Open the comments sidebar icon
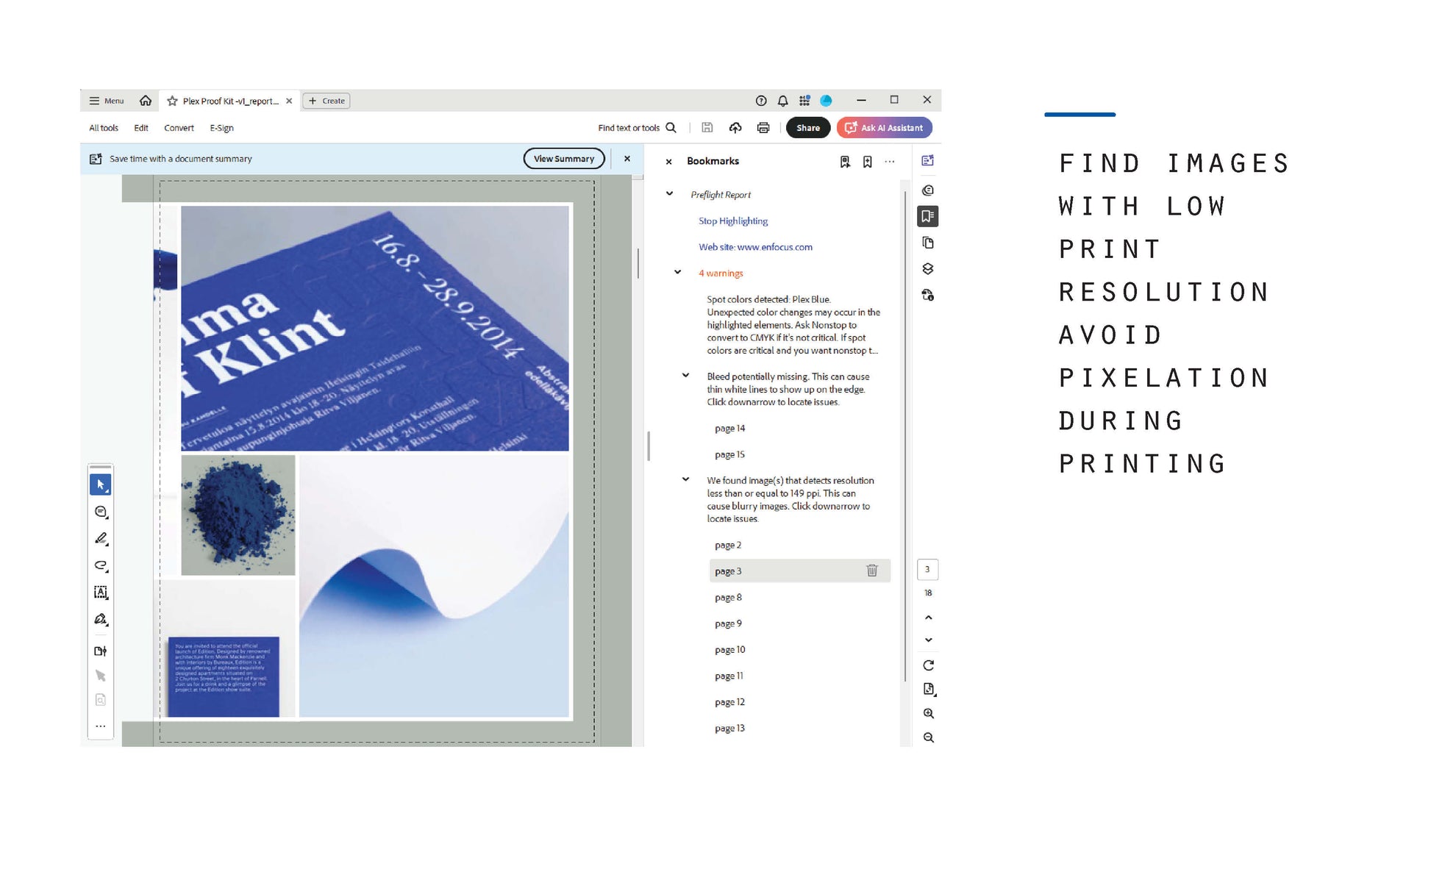This screenshot has height=894, width=1431. click(928, 190)
